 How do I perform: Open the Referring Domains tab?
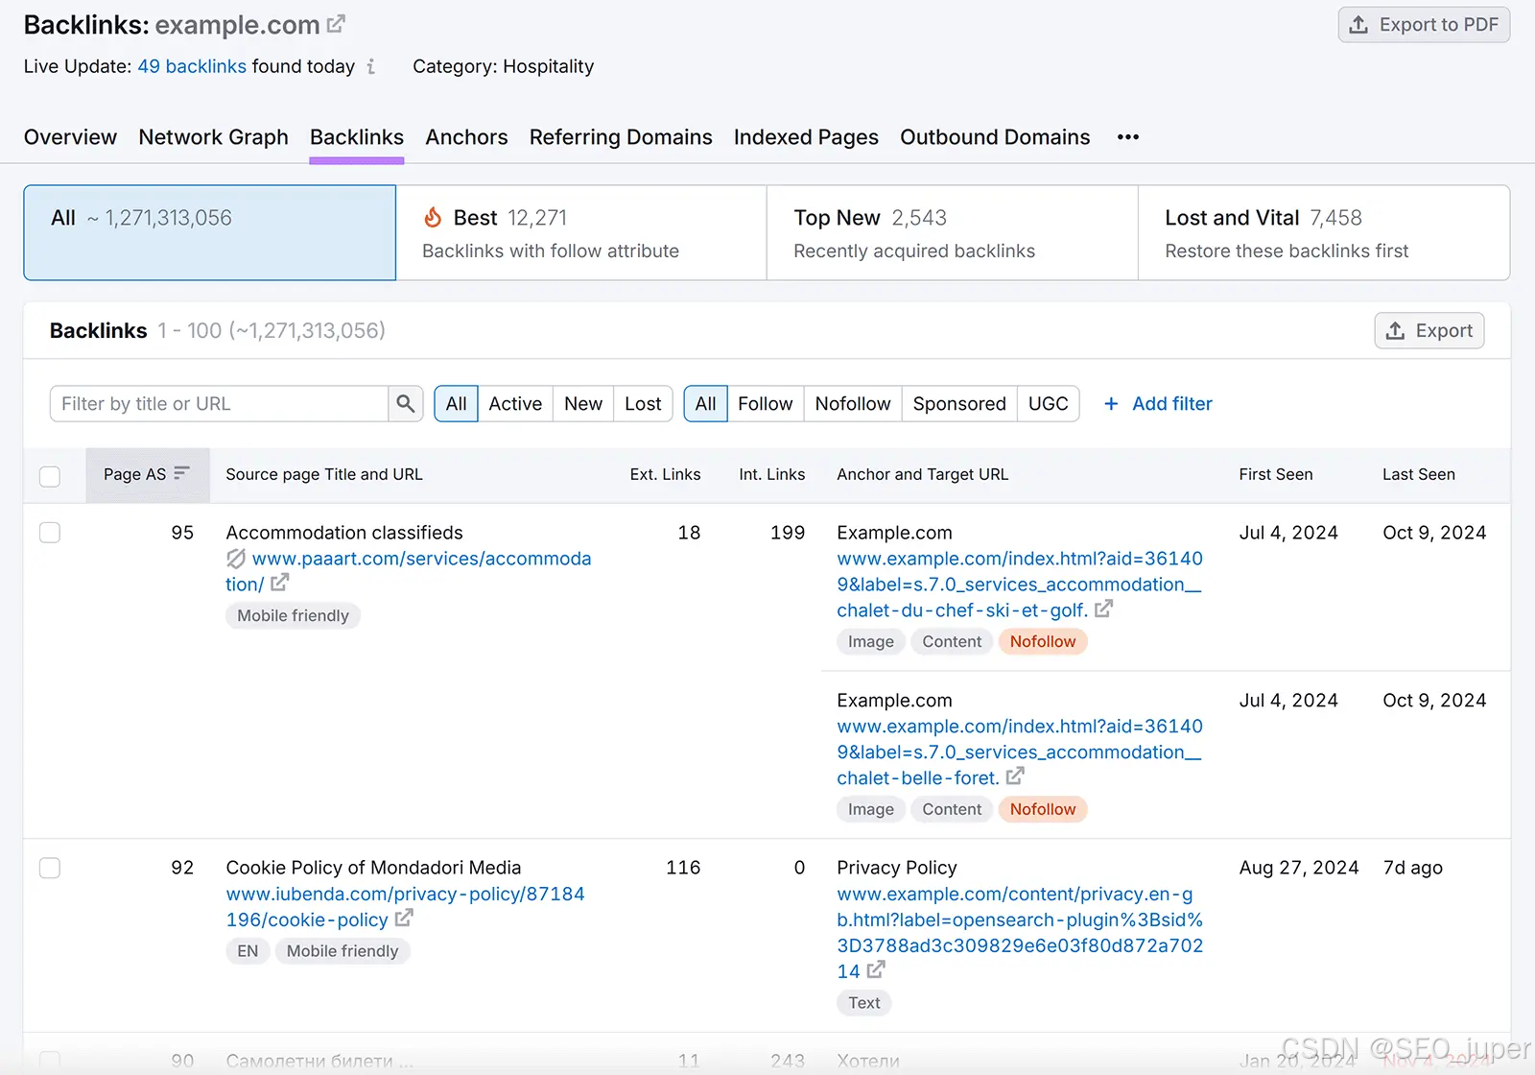point(621,137)
